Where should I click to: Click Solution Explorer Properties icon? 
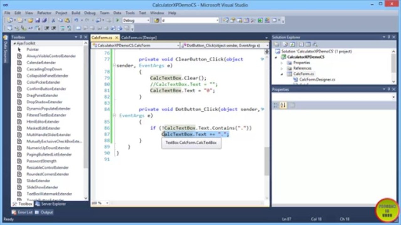pyautogui.click(x=276, y=45)
